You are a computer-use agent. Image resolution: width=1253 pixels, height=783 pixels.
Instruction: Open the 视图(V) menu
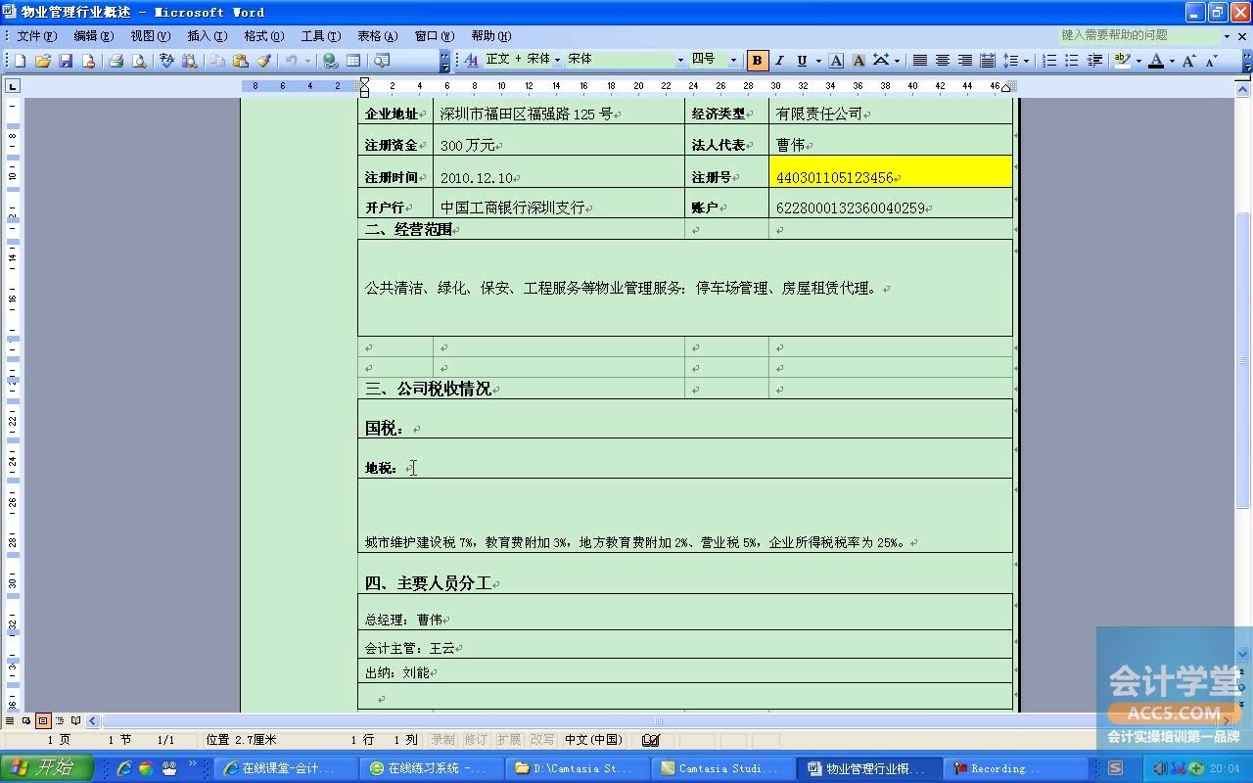150,36
